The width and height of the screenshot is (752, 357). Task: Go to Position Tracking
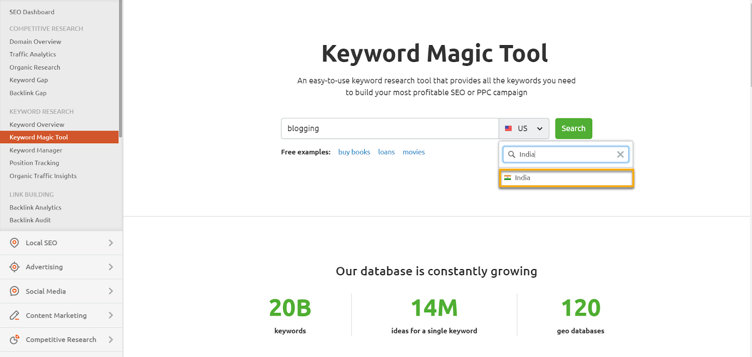pos(34,163)
